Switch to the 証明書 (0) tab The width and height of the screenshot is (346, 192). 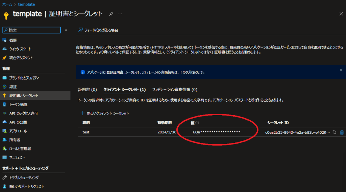88,90
